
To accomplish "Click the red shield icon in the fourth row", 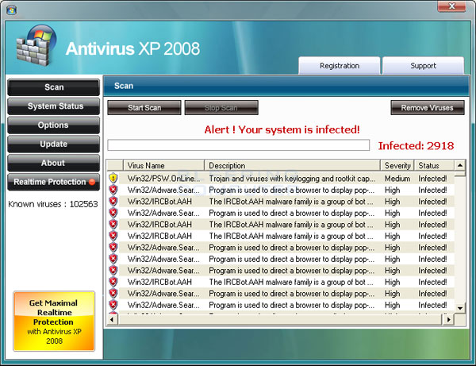I will (113, 213).
